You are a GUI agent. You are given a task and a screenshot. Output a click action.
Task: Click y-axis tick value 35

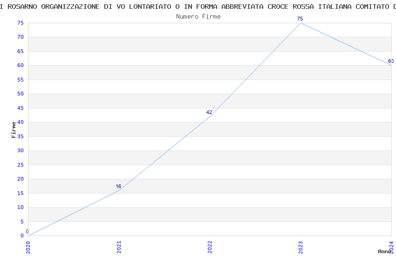(x=20, y=136)
